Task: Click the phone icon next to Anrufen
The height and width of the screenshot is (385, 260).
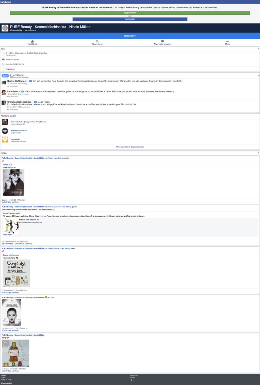Action: pyautogui.click(x=4, y=64)
